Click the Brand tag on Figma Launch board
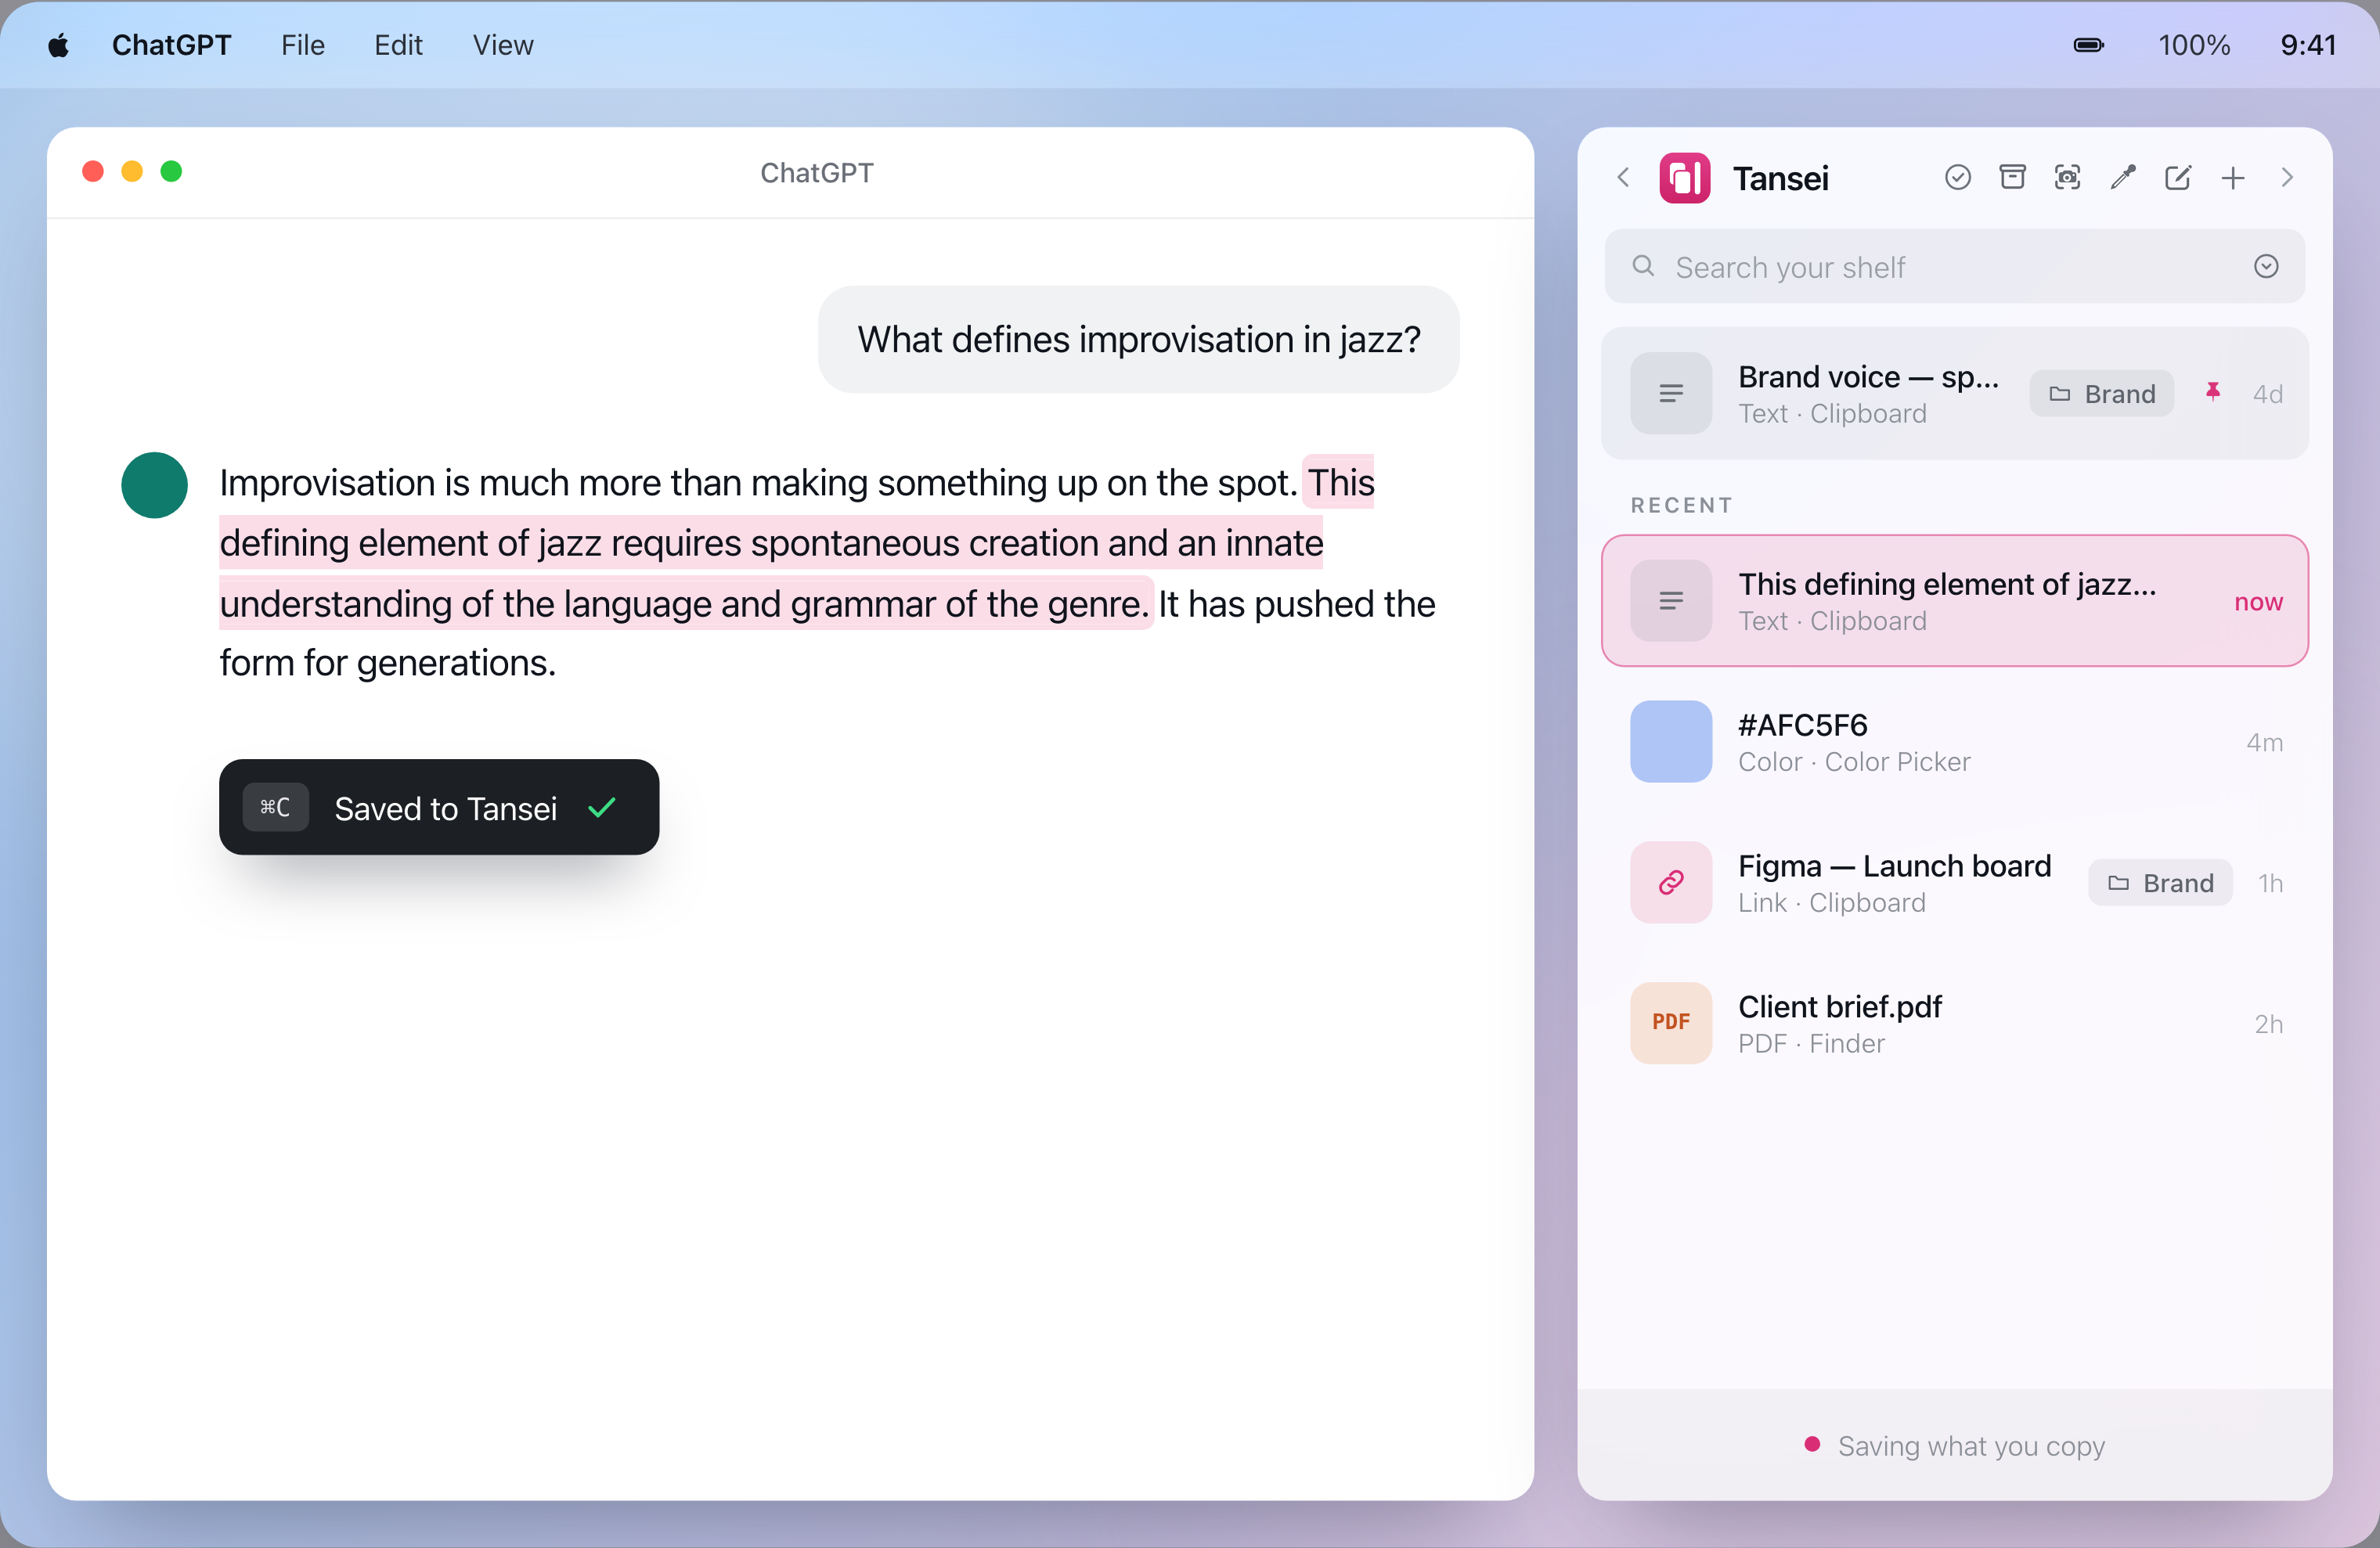2380x1548 pixels. click(x=2160, y=884)
